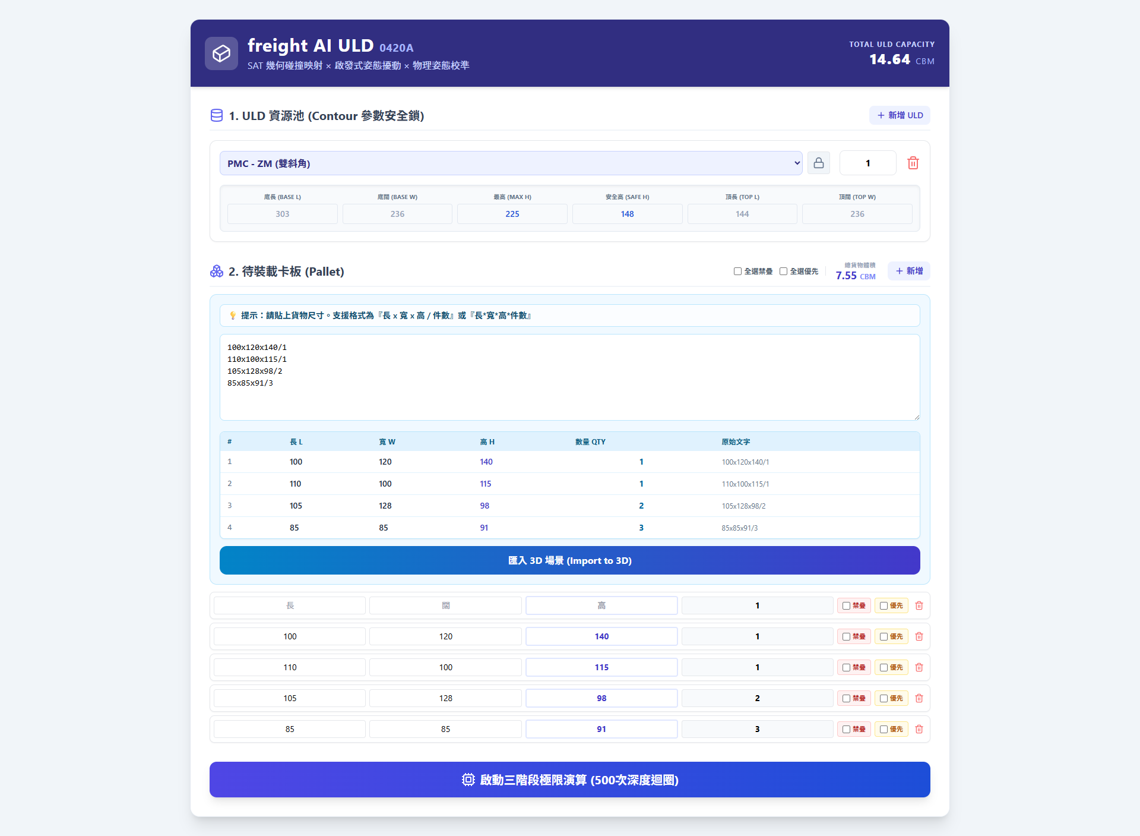Screen dimensions: 1140x836
Task: Delete the 100x120x140 pallet row via trash icon
Action: coord(919,636)
